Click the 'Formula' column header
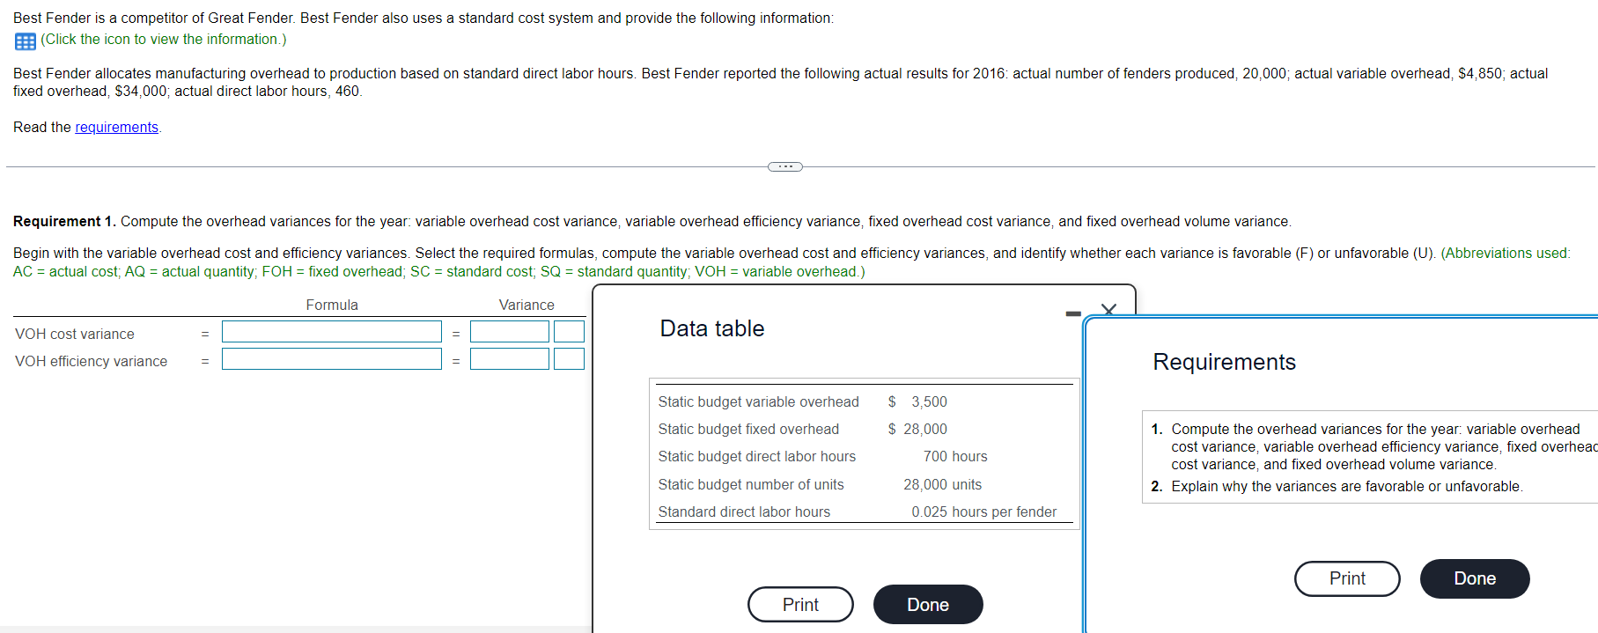The height and width of the screenshot is (633, 1598). [332, 305]
